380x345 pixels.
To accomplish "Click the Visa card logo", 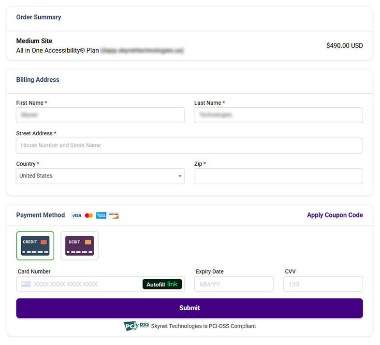I will tap(76, 216).
